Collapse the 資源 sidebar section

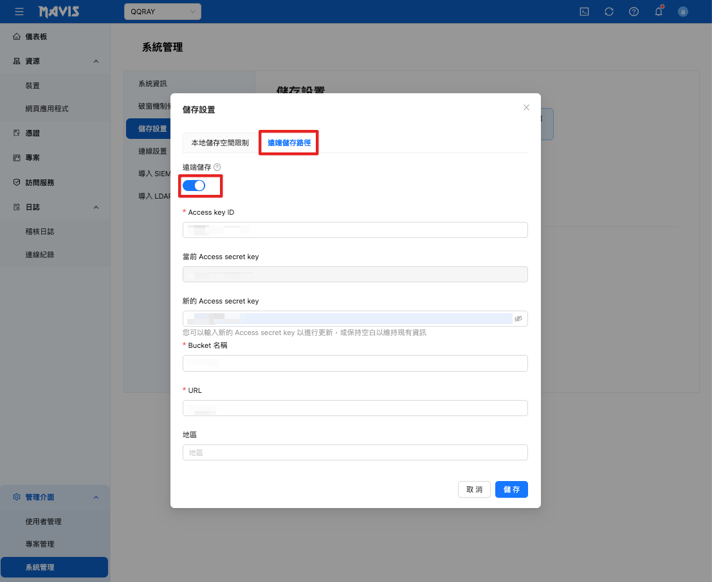pyautogui.click(x=96, y=61)
